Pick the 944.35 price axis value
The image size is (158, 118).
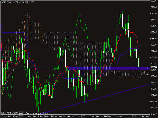coord(154,38)
